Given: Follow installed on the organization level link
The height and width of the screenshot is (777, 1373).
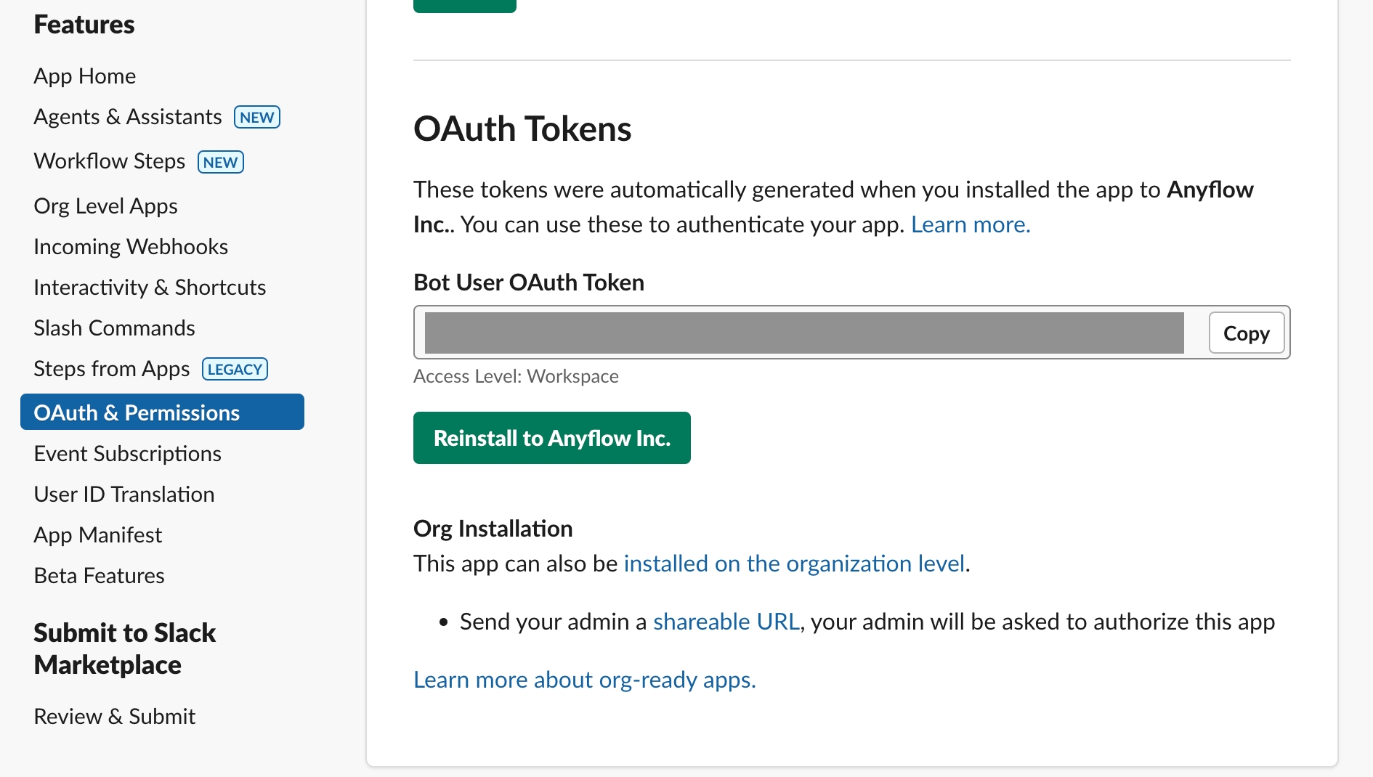Looking at the screenshot, I should (794, 564).
